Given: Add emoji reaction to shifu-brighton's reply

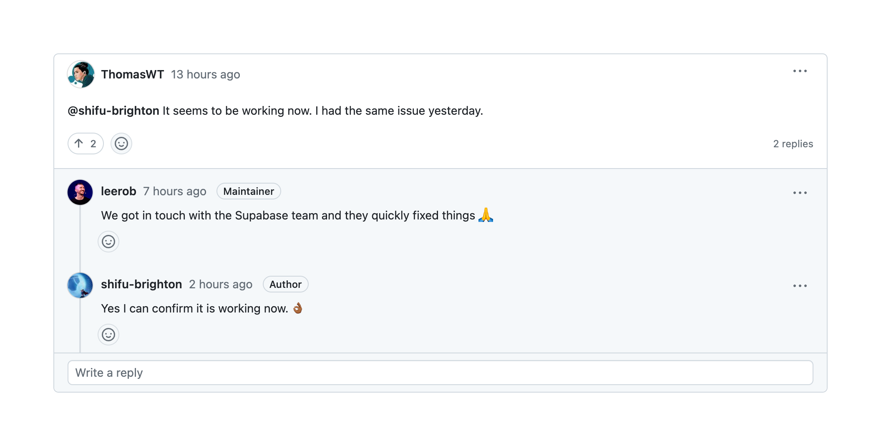Looking at the screenshot, I should [x=108, y=335].
